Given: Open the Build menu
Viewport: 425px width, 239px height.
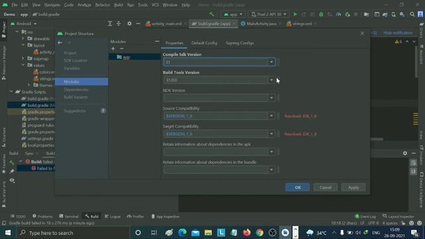Looking at the screenshot, I should click(x=118, y=5).
